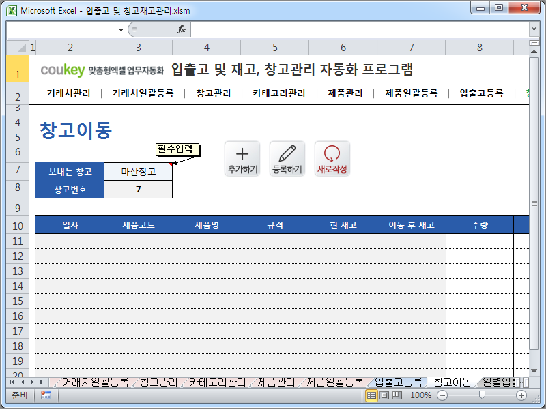Click the 현 재고 column header cell
546x409 pixels.
[x=343, y=225]
